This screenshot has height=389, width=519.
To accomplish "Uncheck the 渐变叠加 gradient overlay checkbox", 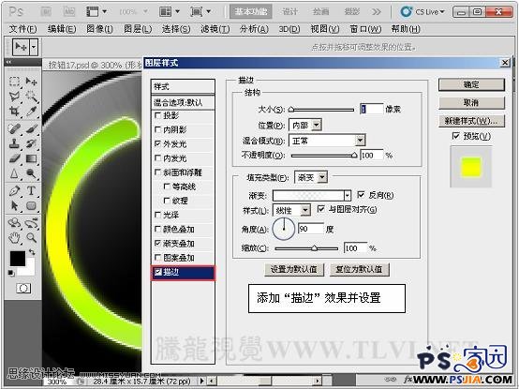I will point(158,244).
